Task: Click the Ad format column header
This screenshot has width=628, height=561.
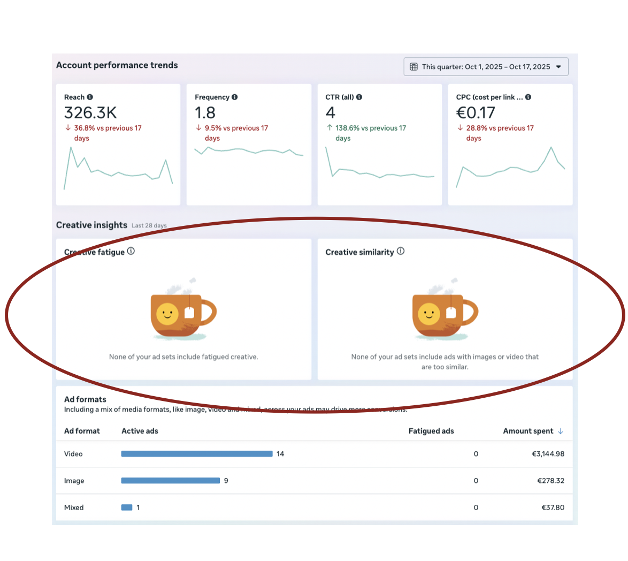Action: (x=82, y=431)
